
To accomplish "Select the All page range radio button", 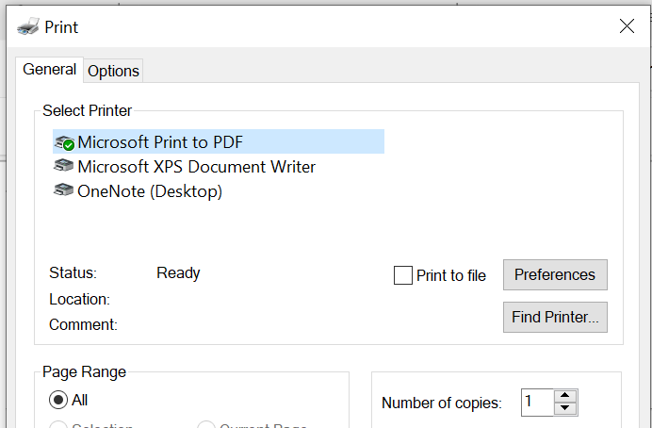I will pyautogui.click(x=58, y=400).
